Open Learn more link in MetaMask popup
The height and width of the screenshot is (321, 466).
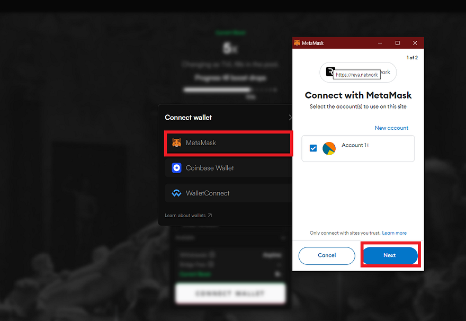tap(394, 233)
